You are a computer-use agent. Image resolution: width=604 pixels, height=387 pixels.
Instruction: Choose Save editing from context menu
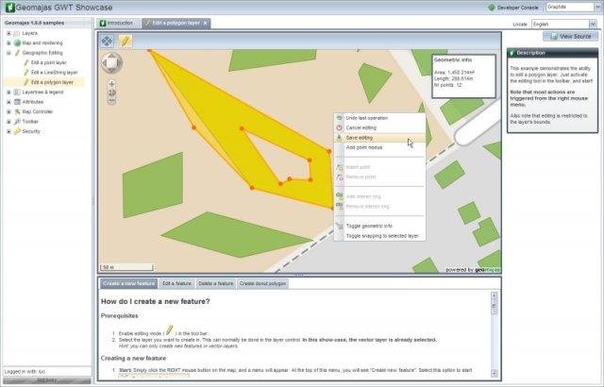[379, 138]
